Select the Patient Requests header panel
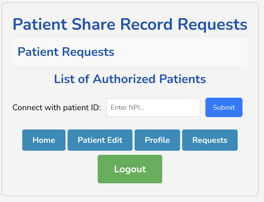This screenshot has height=202, width=264. [130, 52]
